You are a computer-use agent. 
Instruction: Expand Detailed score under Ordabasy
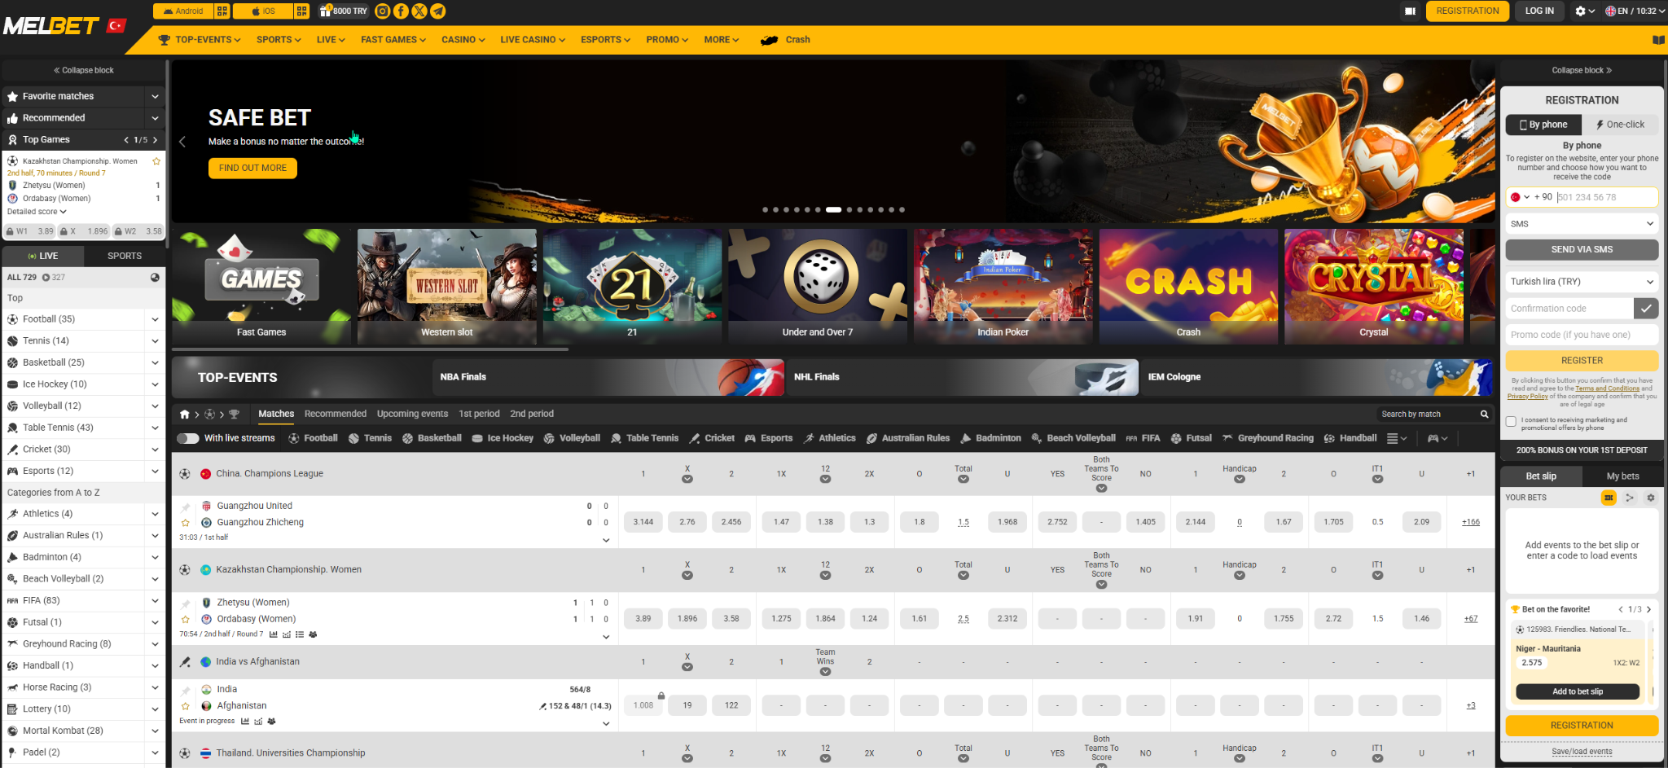[37, 212]
